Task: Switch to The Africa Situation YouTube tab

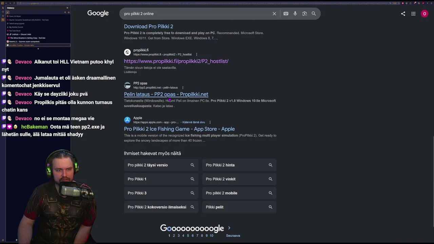Action: (38, 38)
